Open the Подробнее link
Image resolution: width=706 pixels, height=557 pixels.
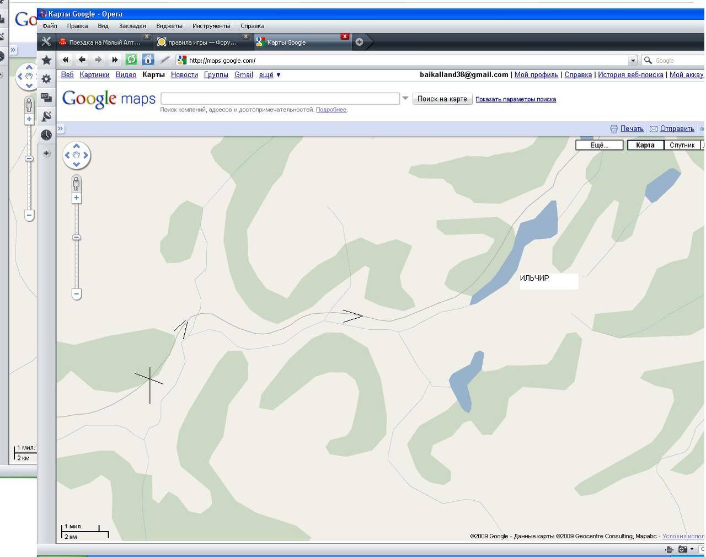(x=331, y=110)
